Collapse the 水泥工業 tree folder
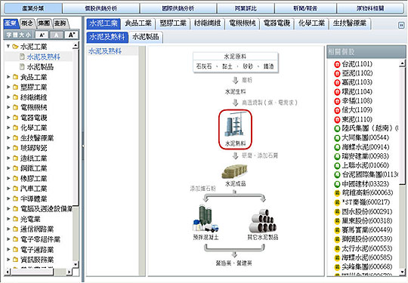408x283 pixels. [x=8, y=46]
